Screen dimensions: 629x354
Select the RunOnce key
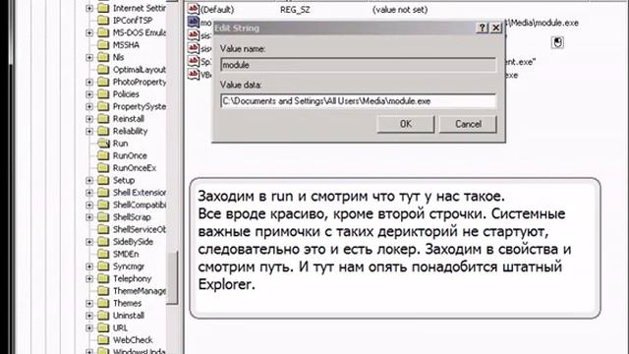pos(130,155)
